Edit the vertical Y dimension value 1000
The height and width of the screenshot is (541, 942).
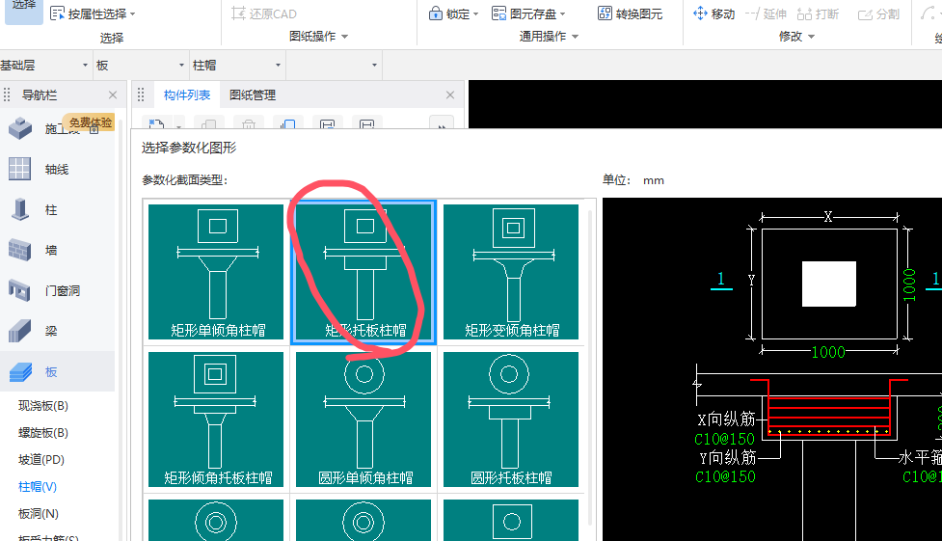(x=909, y=285)
